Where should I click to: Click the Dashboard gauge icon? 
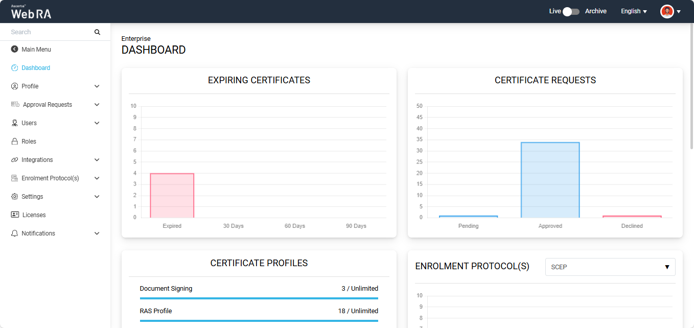coord(14,68)
